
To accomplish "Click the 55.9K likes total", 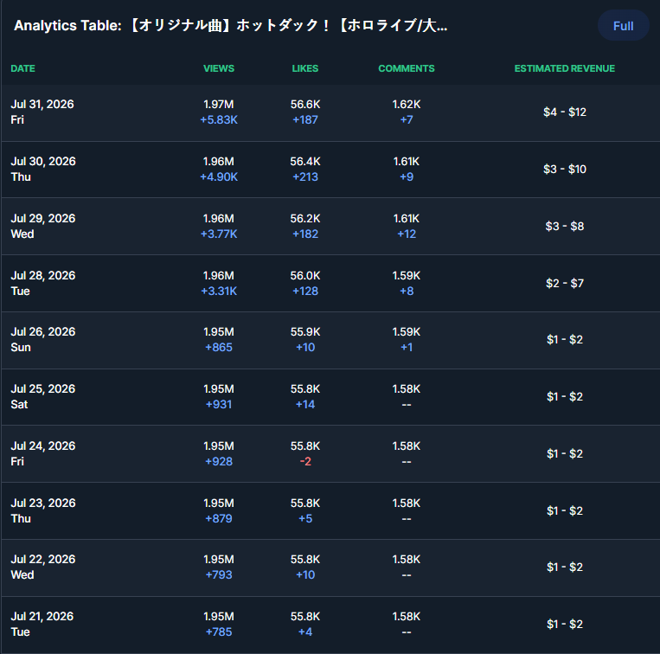I will point(305,332).
